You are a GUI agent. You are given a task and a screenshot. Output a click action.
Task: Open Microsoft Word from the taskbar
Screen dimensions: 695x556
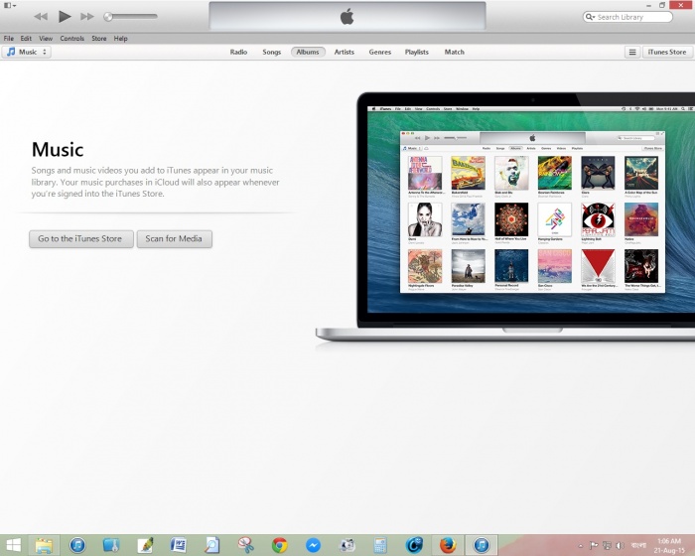178,545
